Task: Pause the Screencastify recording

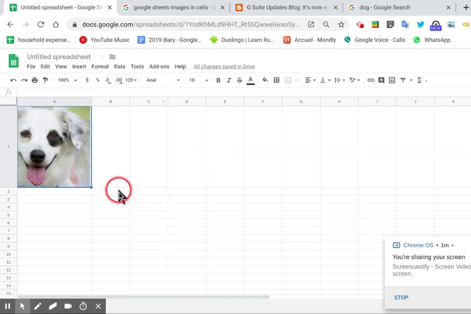Action: coord(8,306)
